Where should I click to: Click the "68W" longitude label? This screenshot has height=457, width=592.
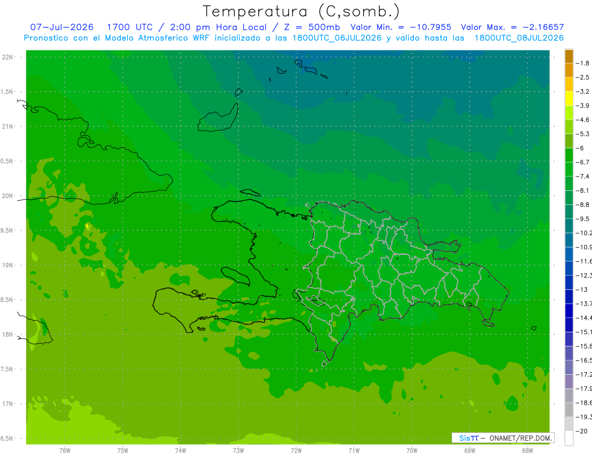click(x=527, y=450)
